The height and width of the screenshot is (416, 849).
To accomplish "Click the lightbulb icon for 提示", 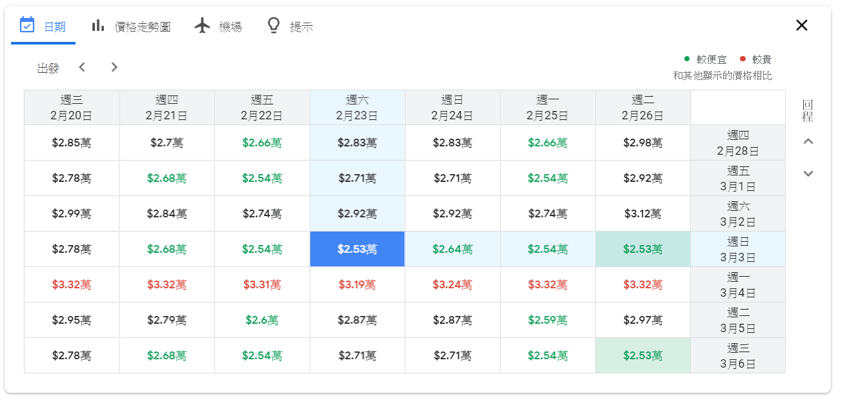I will pyautogui.click(x=274, y=26).
